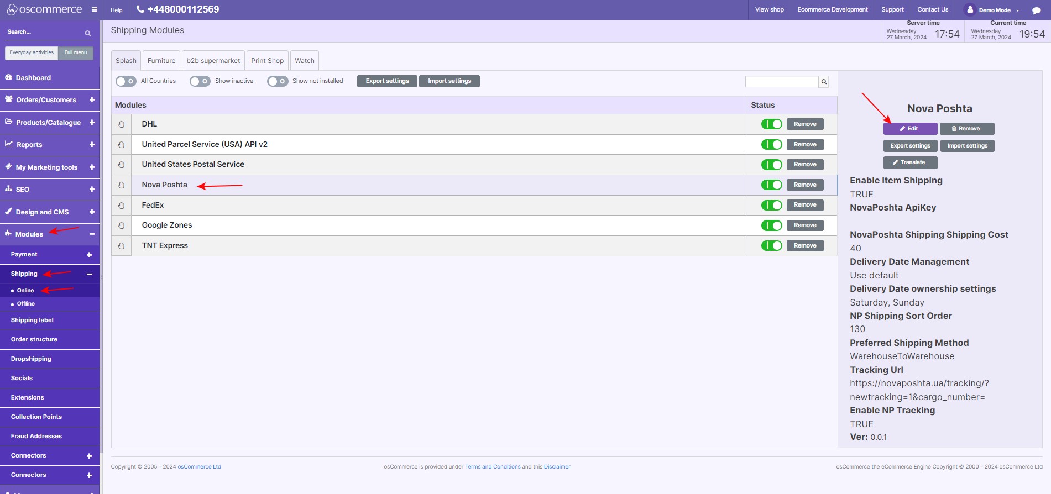Disable the DHL status switch
The image size is (1051, 494).
coord(771,124)
